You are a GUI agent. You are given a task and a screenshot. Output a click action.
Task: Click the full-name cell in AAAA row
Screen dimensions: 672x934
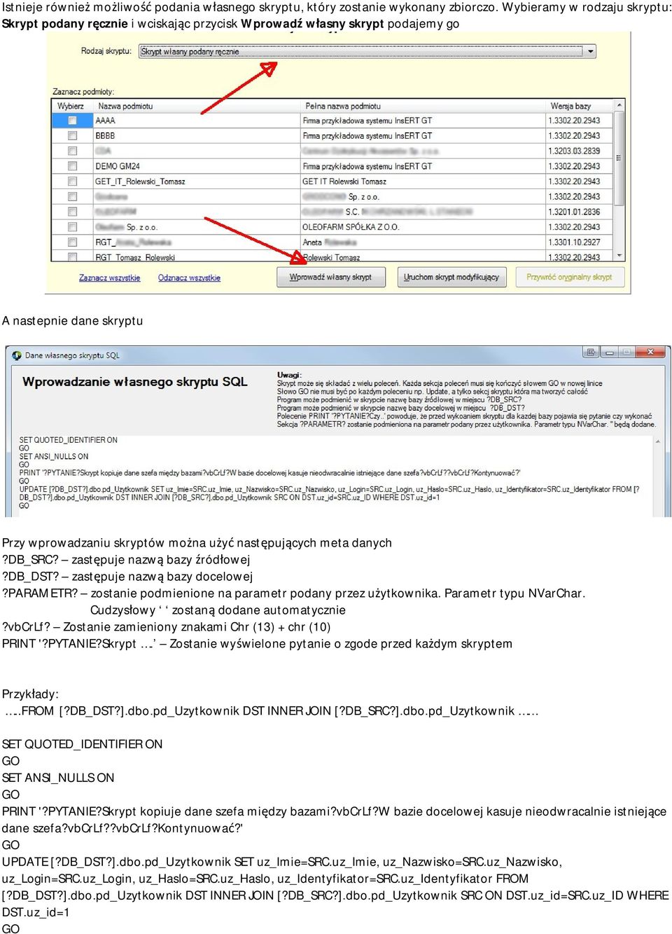[423, 121]
